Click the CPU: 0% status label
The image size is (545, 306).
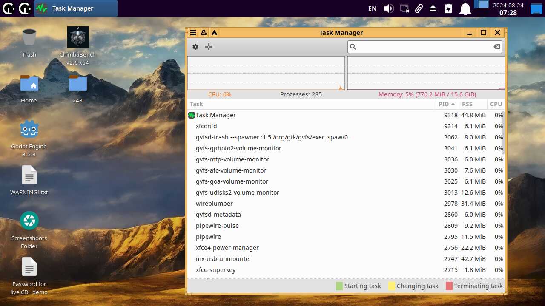pyautogui.click(x=220, y=94)
